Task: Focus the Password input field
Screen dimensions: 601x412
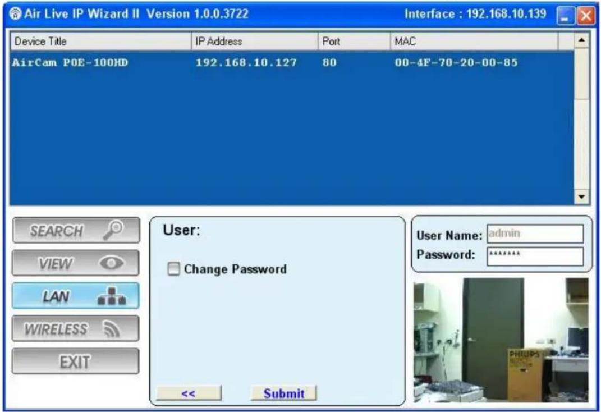Action: tap(535, 256)
